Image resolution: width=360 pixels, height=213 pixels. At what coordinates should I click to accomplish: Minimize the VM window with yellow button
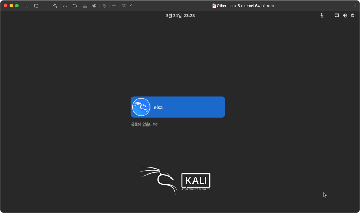click(x=11, y=6)
